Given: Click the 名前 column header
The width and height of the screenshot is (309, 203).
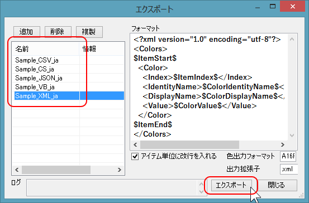Looking at the screenshot, I should (46, 49).
